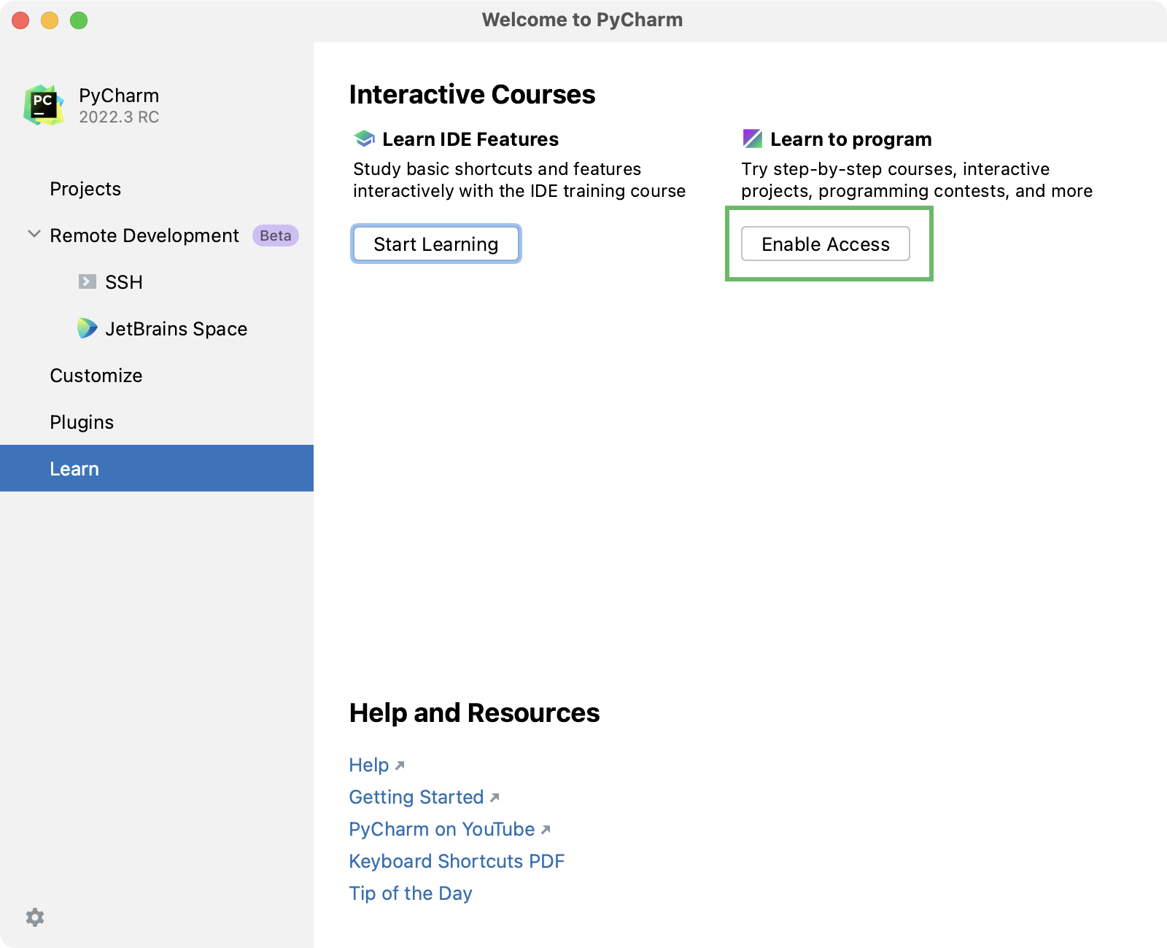Collapse the Remote Development section
1167x948 pixels.
33,233
